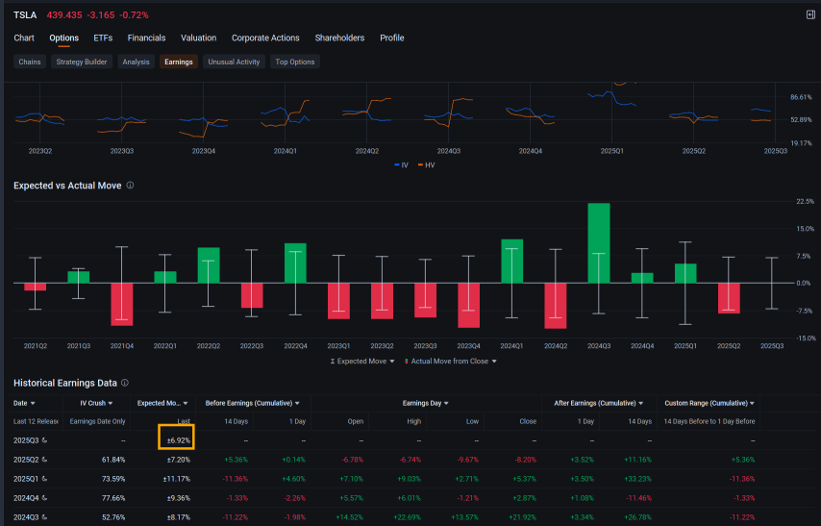The height and width of the screenshot is (526, 821).
Task: Click info icon beside Historical Earnings Data
Action: [124, 383]
